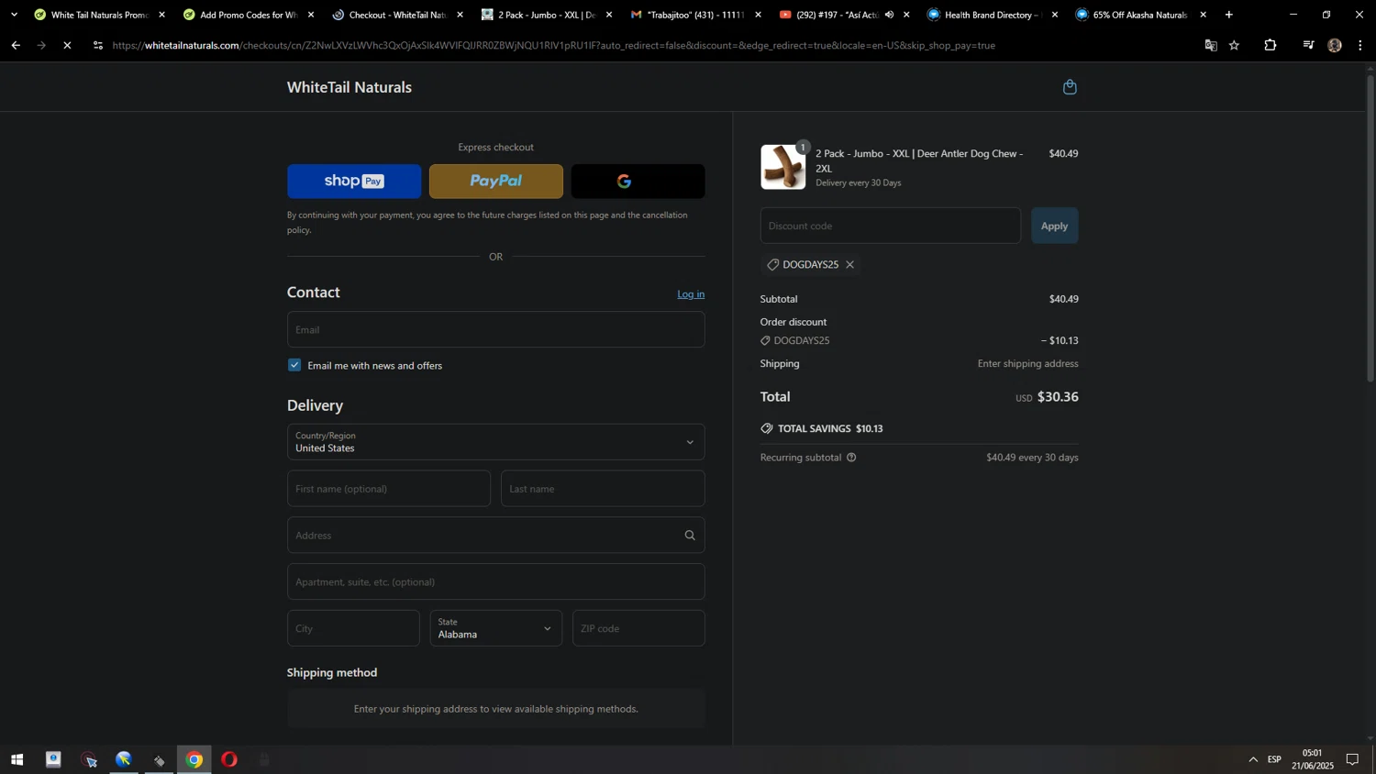Screen dimensions: 1376x774
Task: Open the tab search dropdown arrow
Action: (x=14, y=15)
